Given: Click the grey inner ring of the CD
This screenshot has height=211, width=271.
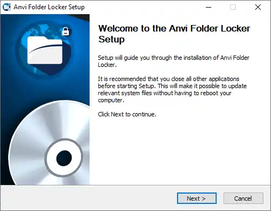Looking at the screenshot, I should tap(64, 158).
